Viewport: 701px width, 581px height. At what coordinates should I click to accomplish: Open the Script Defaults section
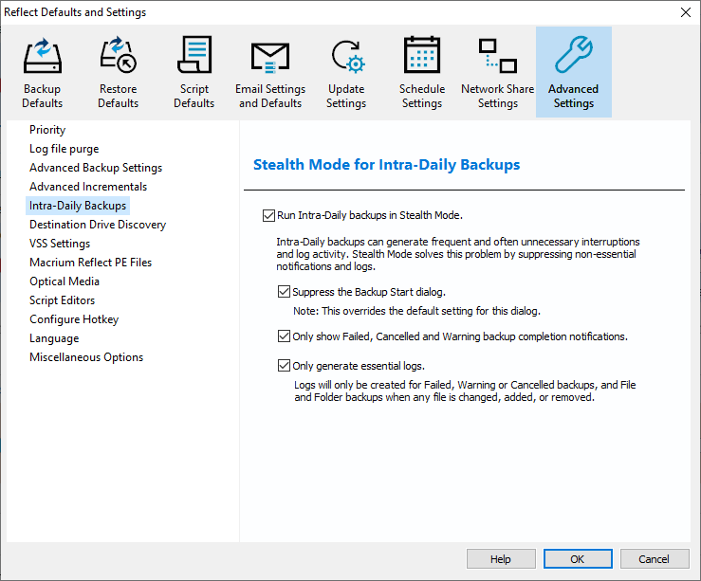(x=194, y=72)
